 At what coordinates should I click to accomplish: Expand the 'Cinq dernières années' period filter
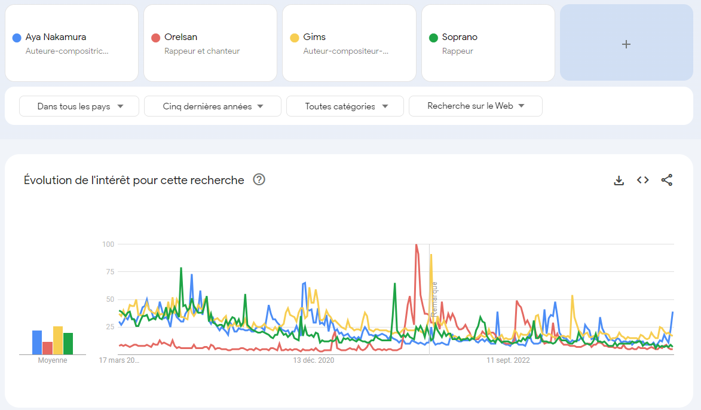click(213, 106)
